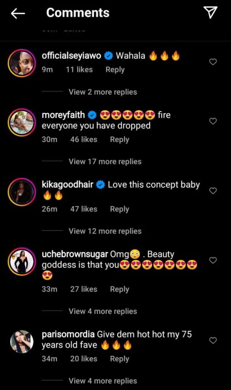Show 17 more replies under moreyfaith
Image resolution: width=231 pixels, height=390 pixels.
coord(105,161)
